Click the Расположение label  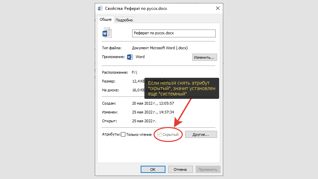pyautogui.click(x=115, y=72)
